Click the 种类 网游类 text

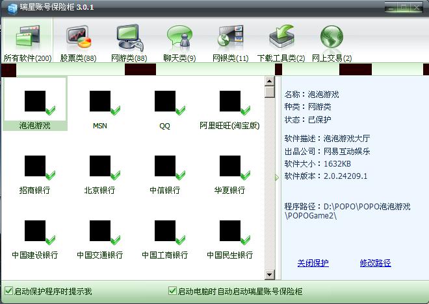pos(308,107)
